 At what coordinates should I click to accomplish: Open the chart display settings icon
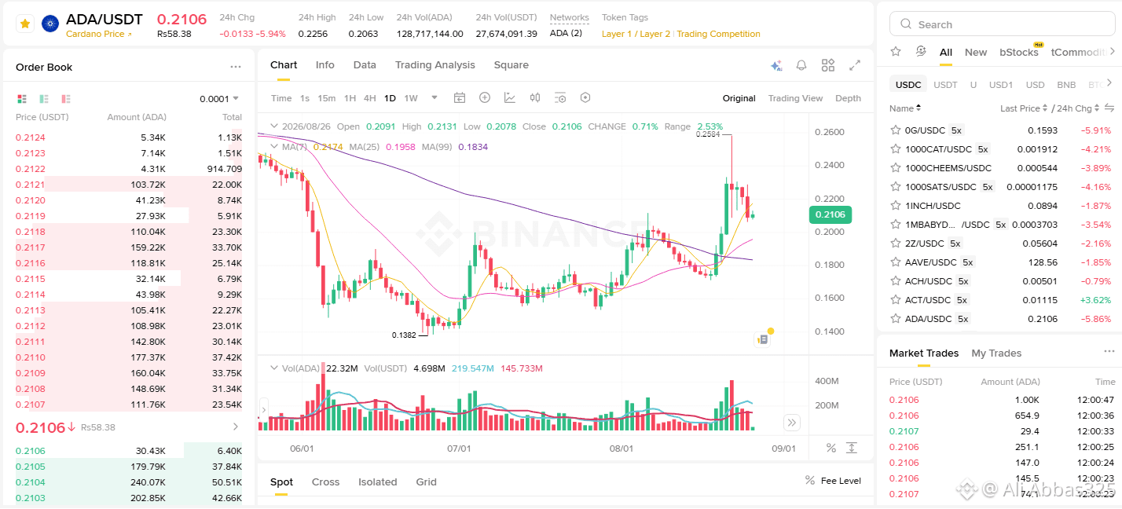click(560, 98)
